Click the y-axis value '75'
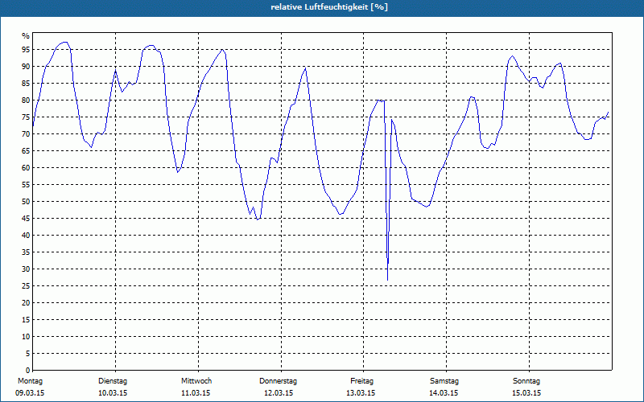This screenshot has height=402, width=644. [x=26, y=117]
